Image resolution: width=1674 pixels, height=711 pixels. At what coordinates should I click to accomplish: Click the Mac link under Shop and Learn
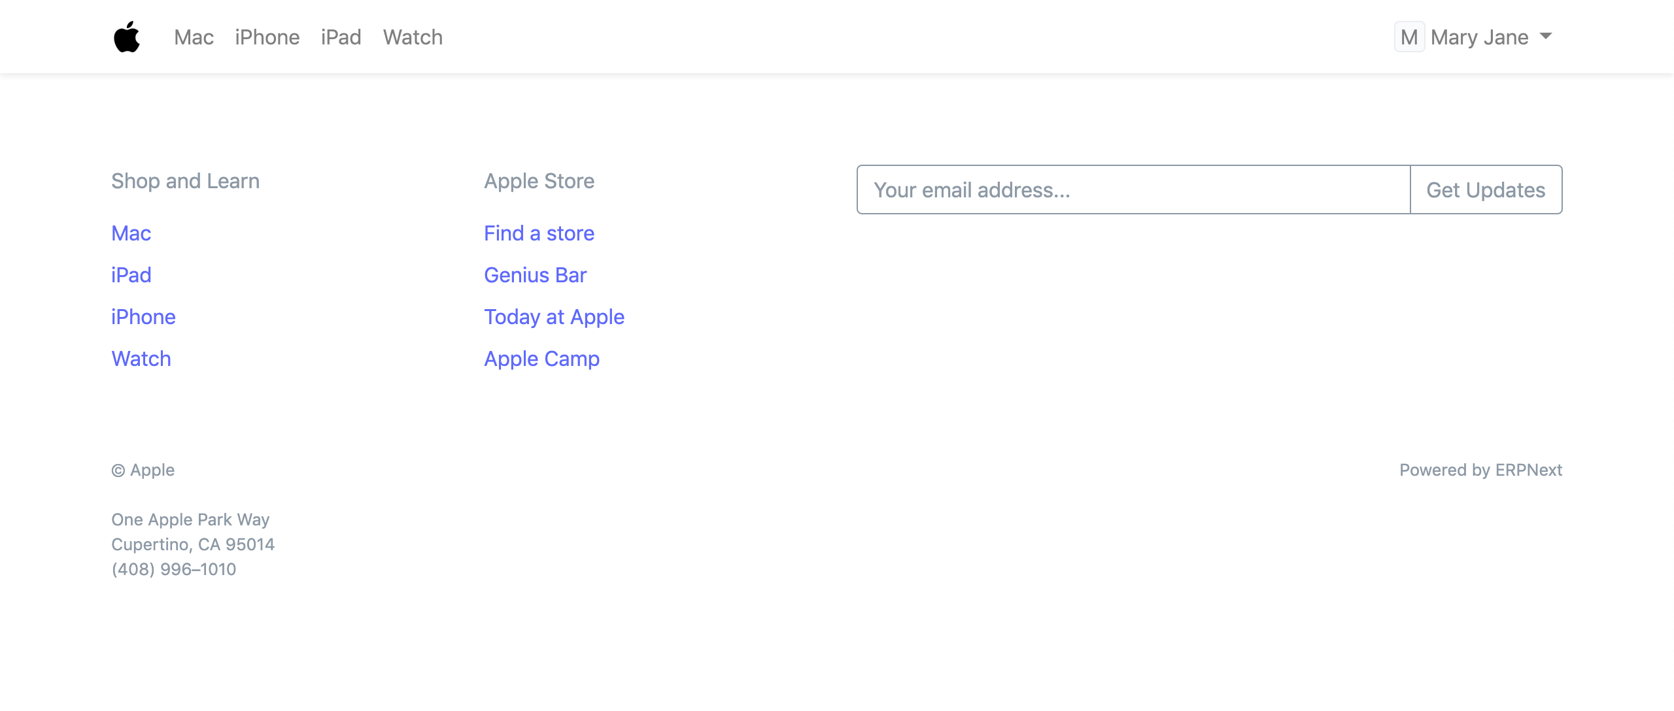click(x=131, y=233)
